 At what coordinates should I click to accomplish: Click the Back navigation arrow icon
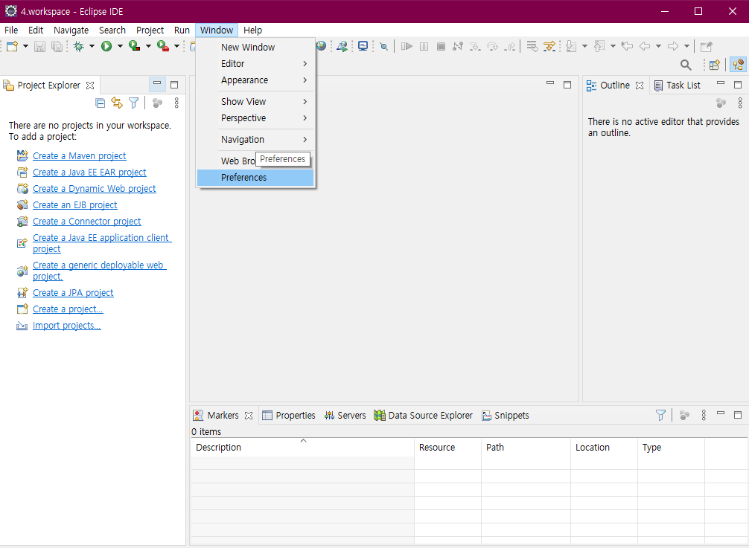[645, 46]
